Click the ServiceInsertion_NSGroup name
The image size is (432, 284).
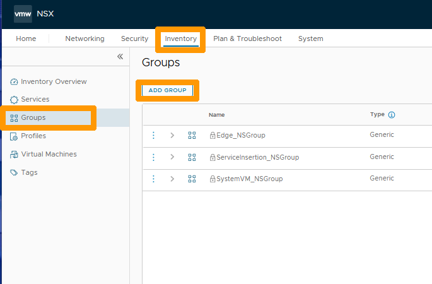257,157
